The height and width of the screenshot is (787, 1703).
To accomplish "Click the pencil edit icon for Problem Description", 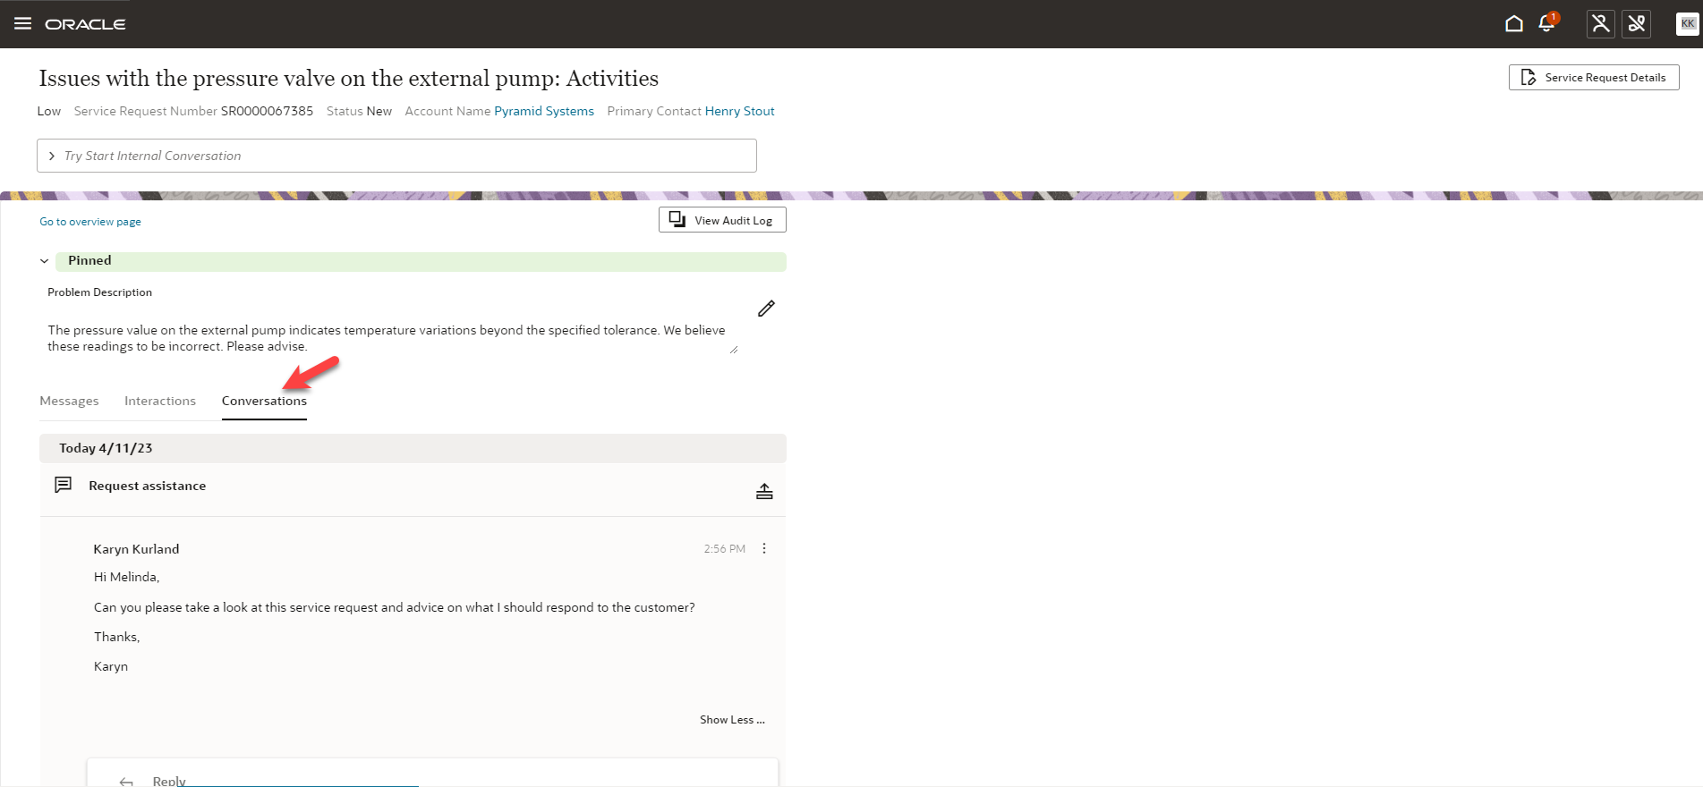I will 766,309.
